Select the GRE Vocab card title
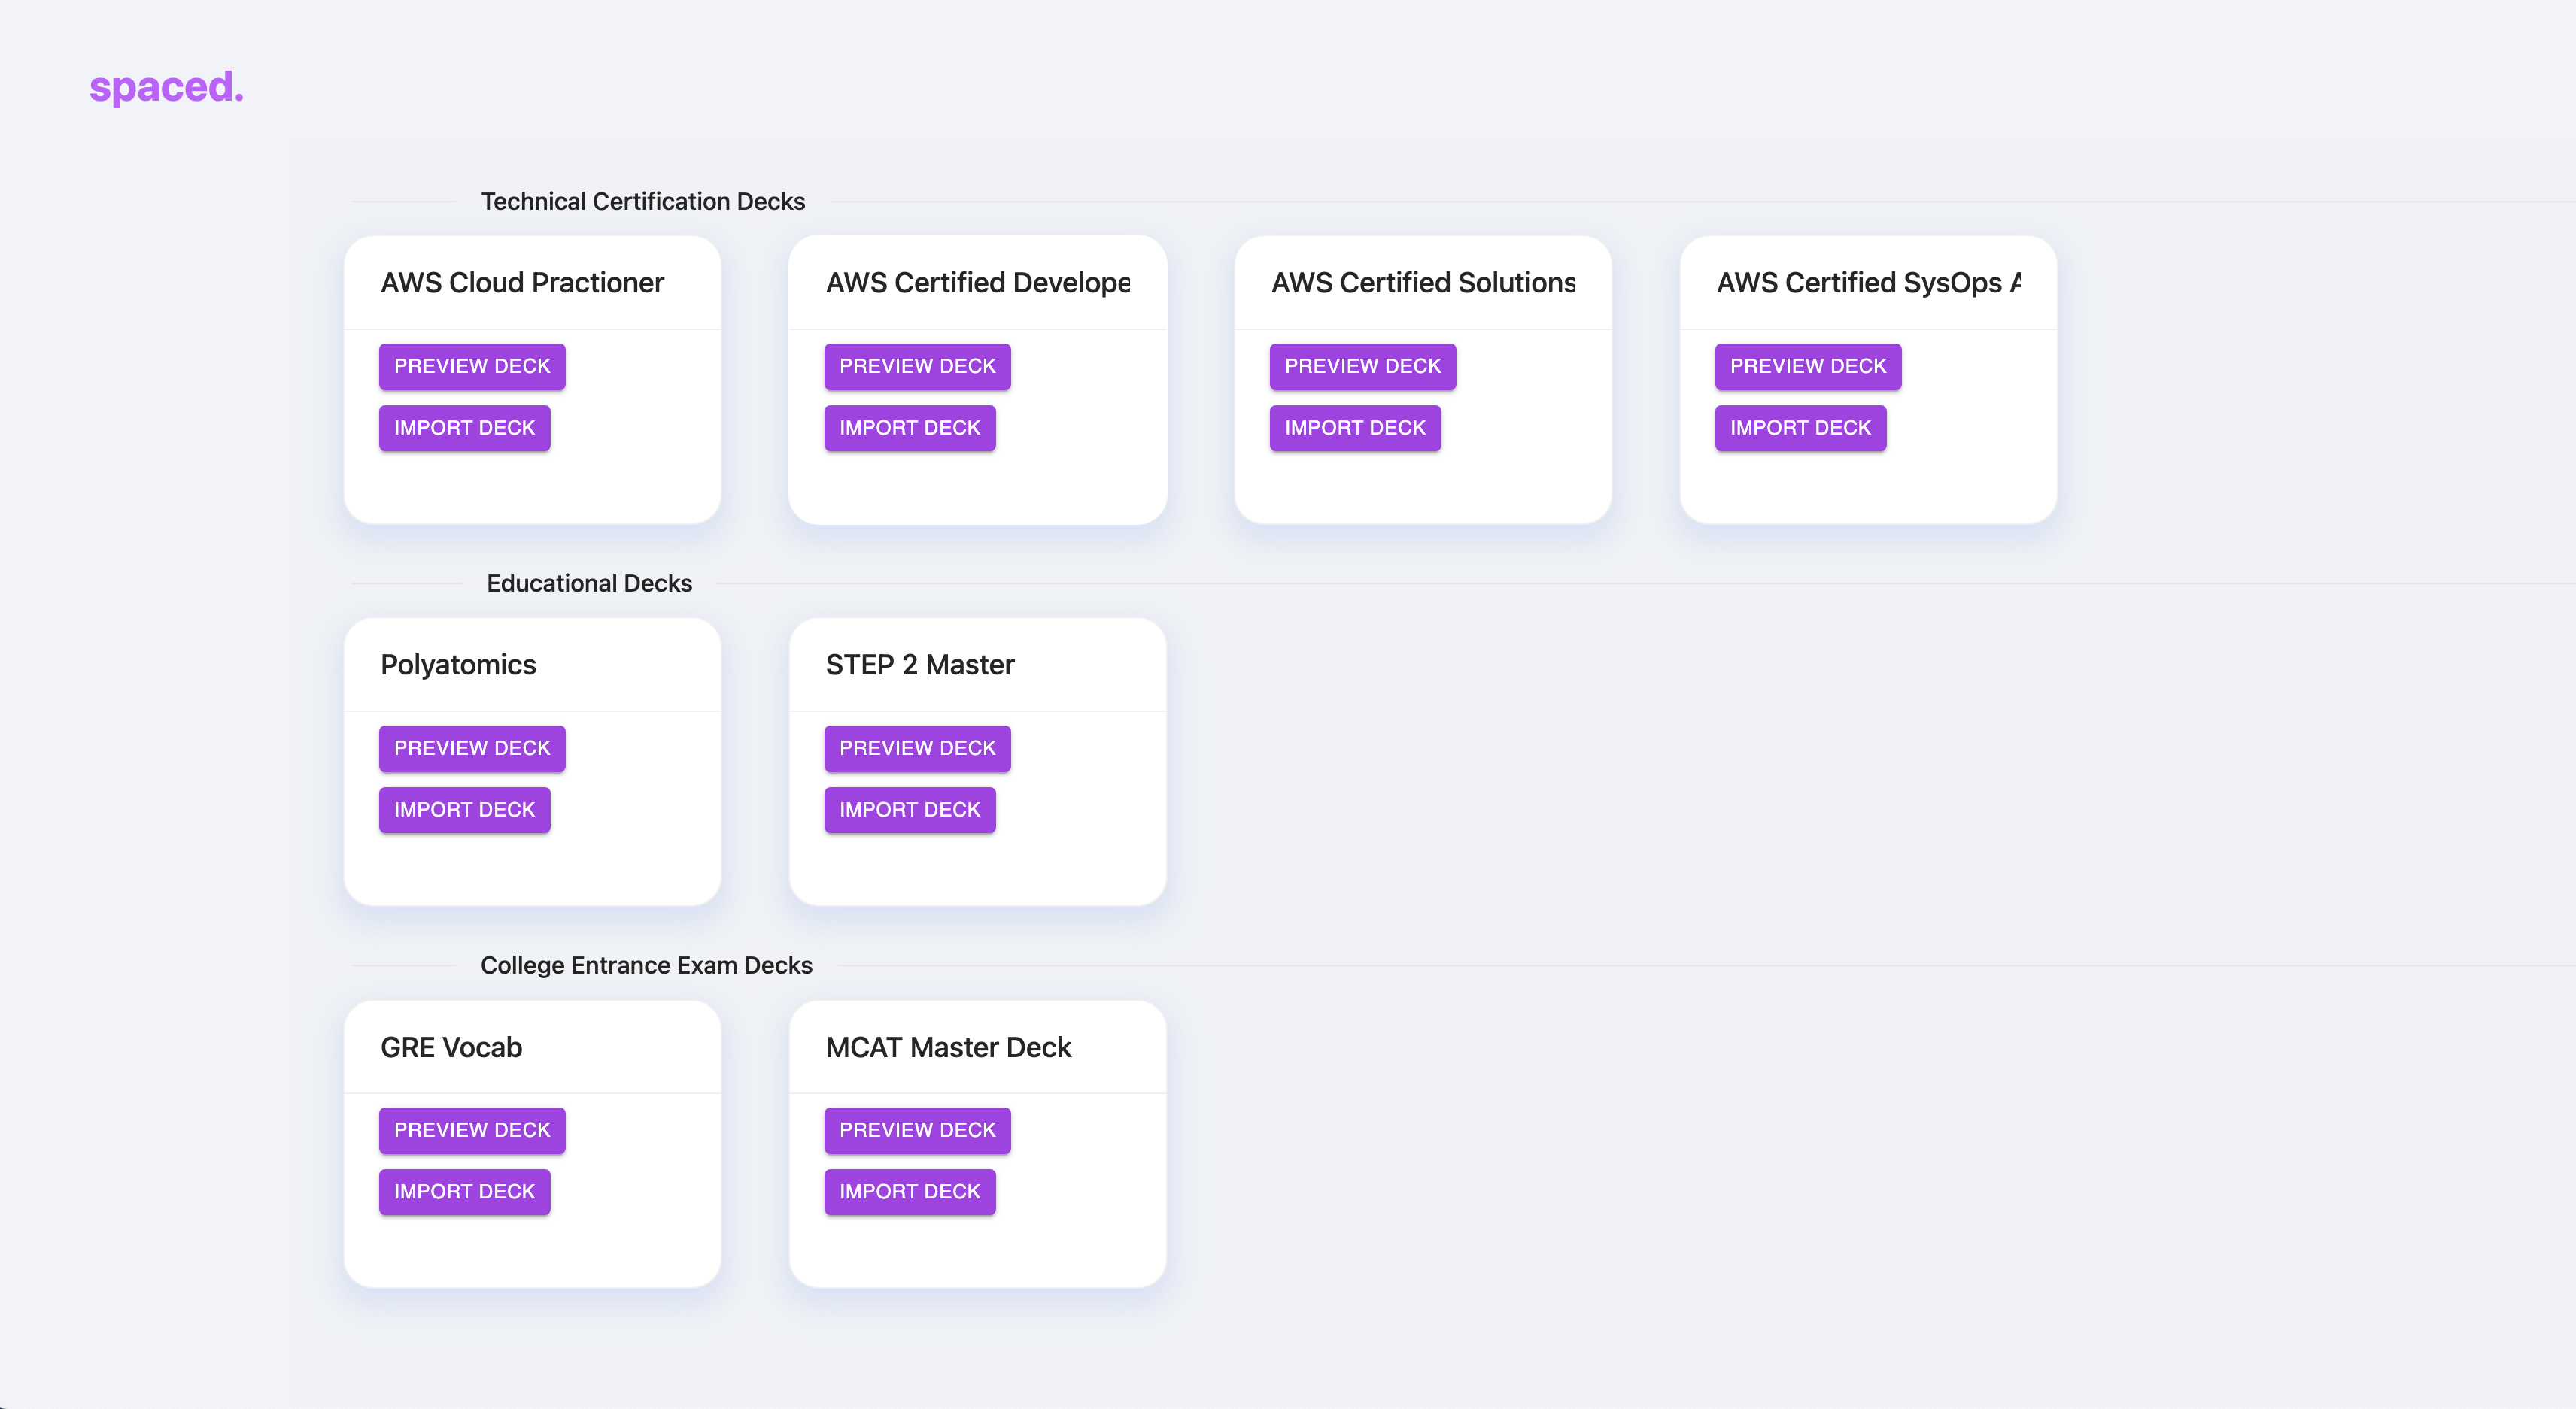The image size is (2576, 1409). [x=451, y=1047]
